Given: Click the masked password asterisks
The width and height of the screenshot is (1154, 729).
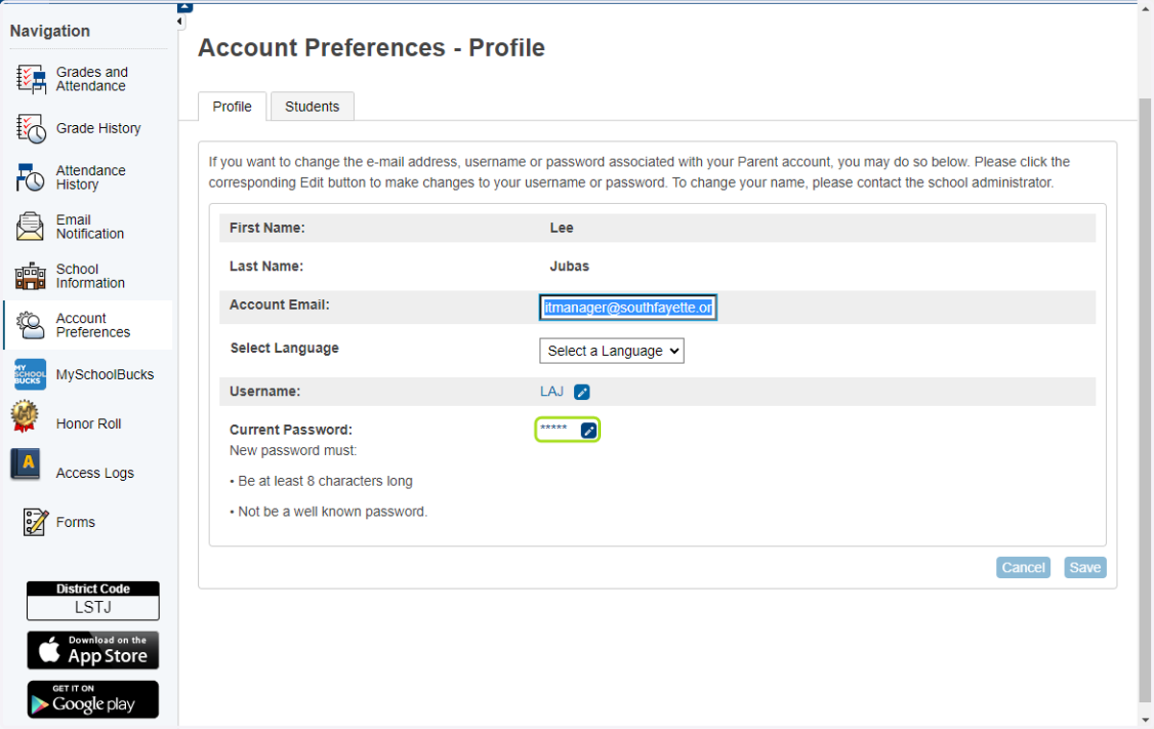Looking at the screenshot, I should pos(554,429).
